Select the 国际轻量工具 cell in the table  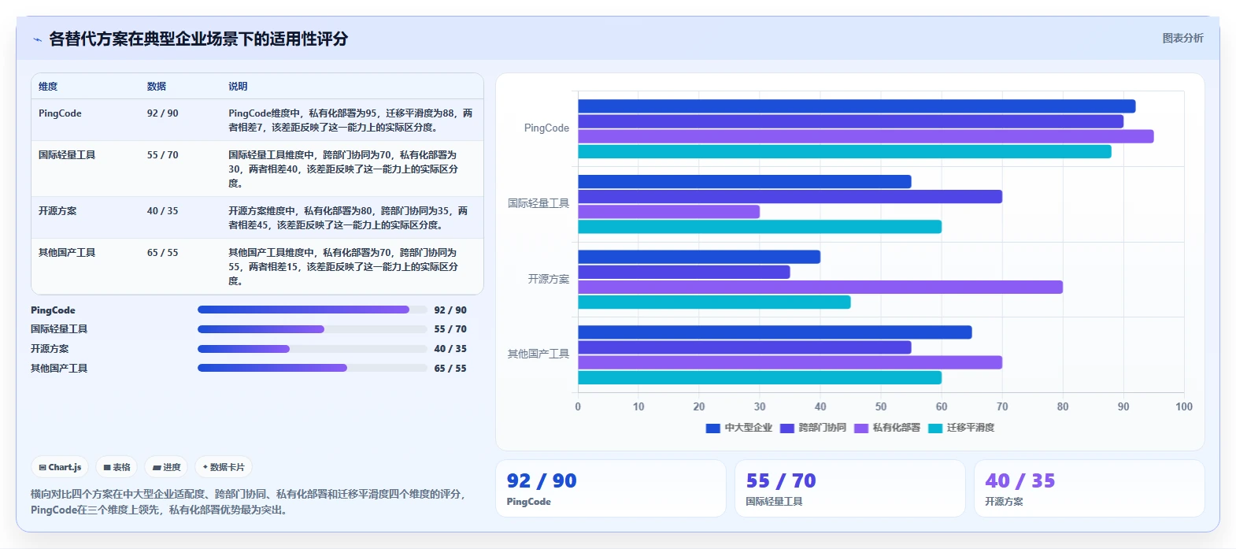pyautogui.click(x=67, y=155)
